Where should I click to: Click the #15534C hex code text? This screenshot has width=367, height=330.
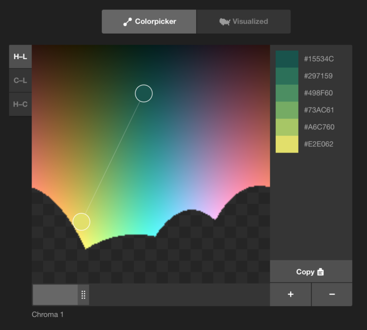coord(319,59)
